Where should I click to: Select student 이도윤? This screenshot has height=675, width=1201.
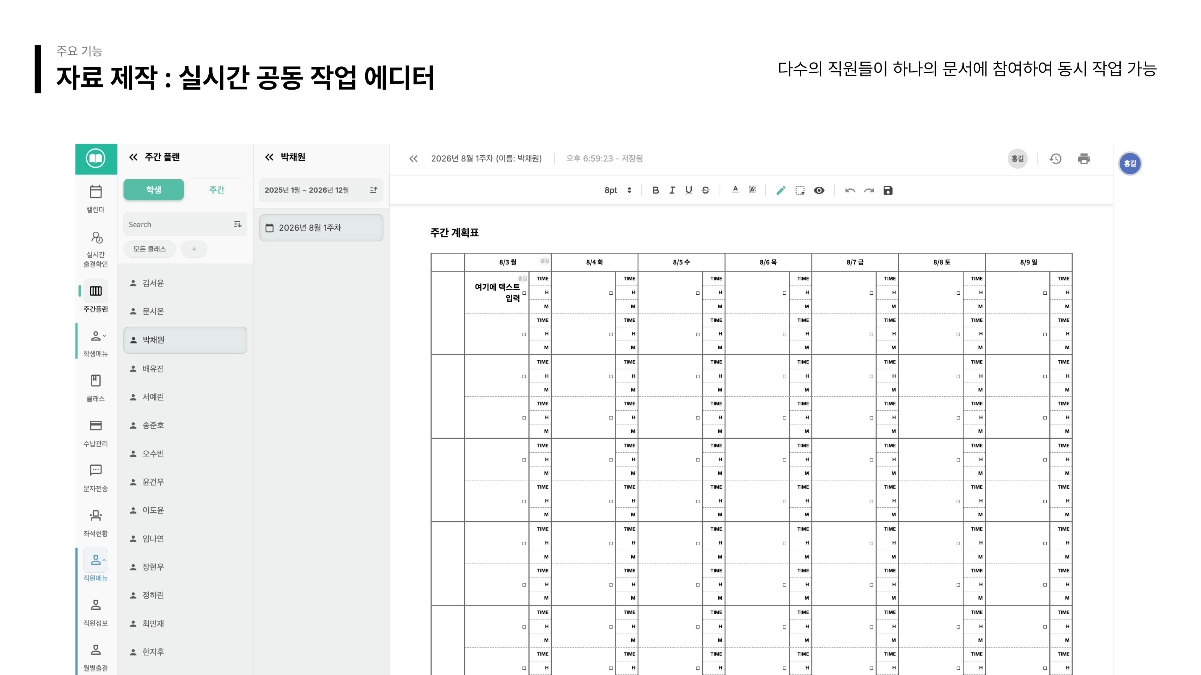click(185, 510)
